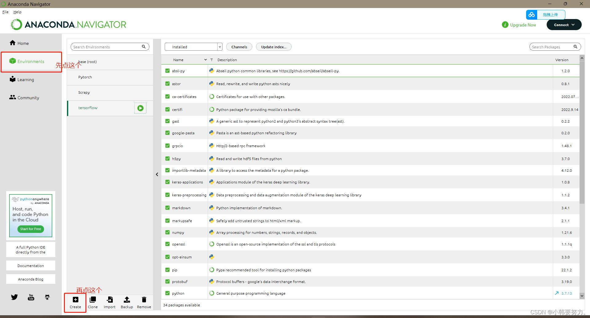The image size is (590, 318).
Task: Click the Anaconda Navigator logo
Action: [x=69, y=25]
